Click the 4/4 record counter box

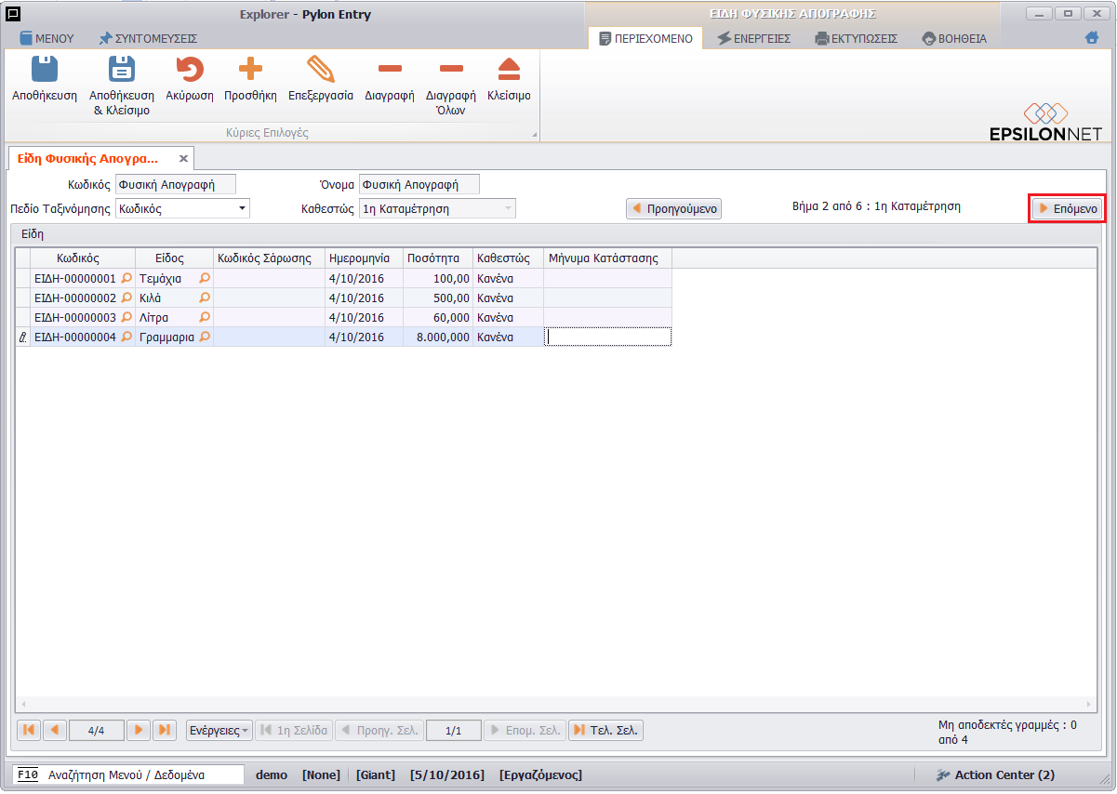click(96, 730)
